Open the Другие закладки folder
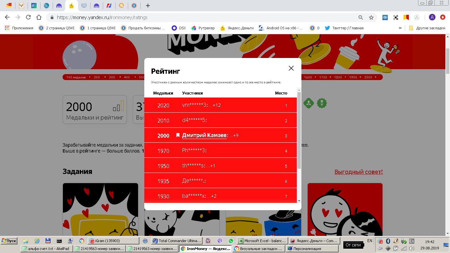Image resolution: width=450 pixels, height=253 pixels. 427,28
